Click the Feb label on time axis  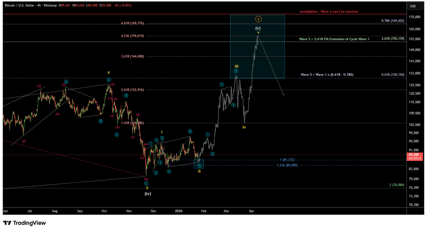(x=204, y=211)
